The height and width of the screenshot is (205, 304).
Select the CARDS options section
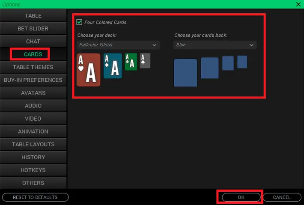33,54
